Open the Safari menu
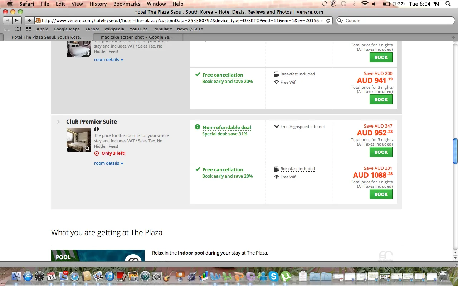Viewport: 458px width, 286px height. pyautogui.click(x=27, y=4)
